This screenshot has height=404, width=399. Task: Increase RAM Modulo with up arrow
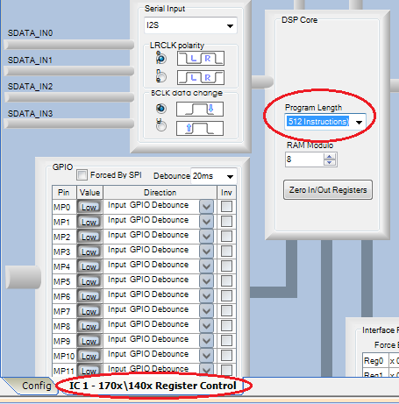point(330,156)
